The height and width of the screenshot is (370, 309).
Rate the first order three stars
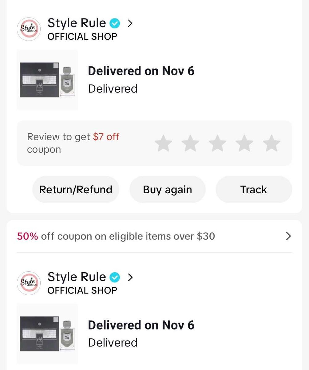click(x=217, y=143)
